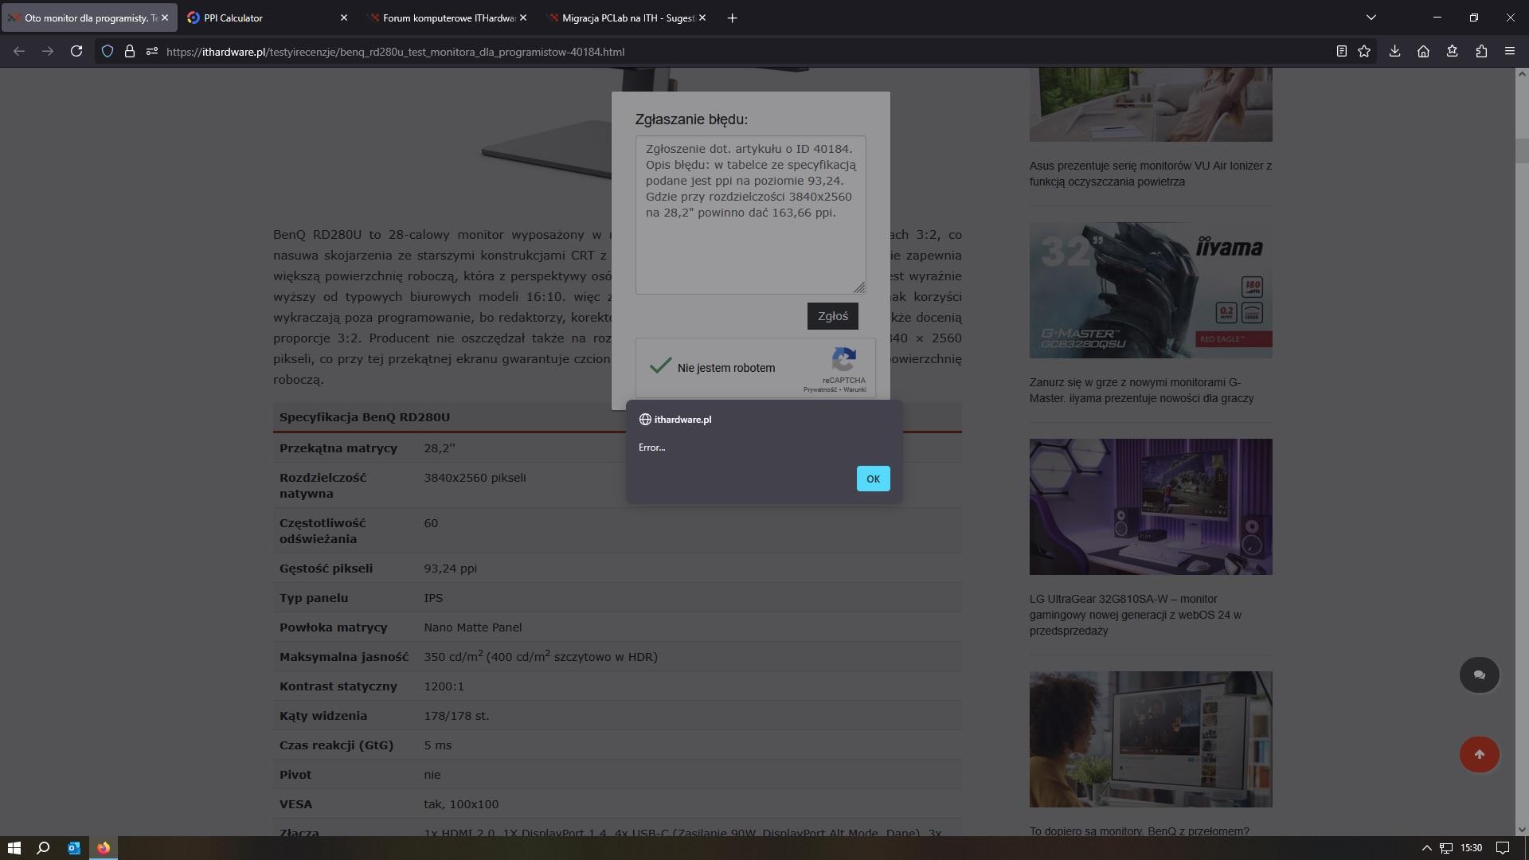
Task: Click the red scroll-to-top arrow button
Action: [1479, 754]
